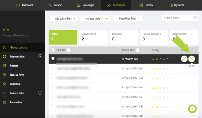The height and width of the screenshot is (118, 202).
Task: Toggle the select-all checkbox in table header
Action: [x=53, y=50]
